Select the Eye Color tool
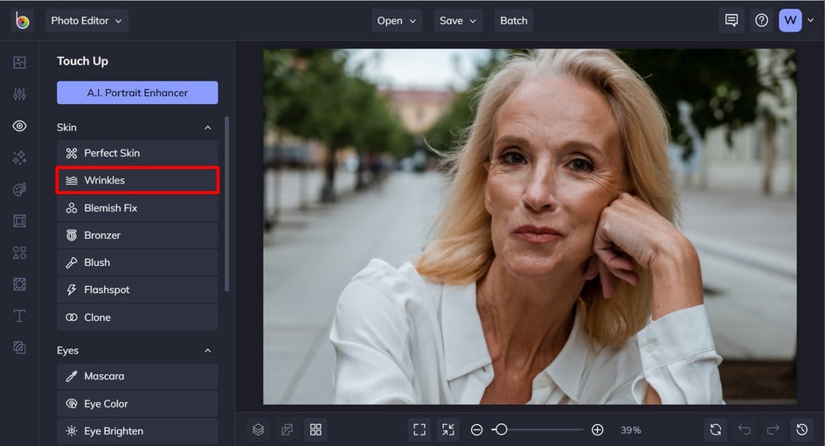This screenshot has height=446, width=825. [137, 404]
